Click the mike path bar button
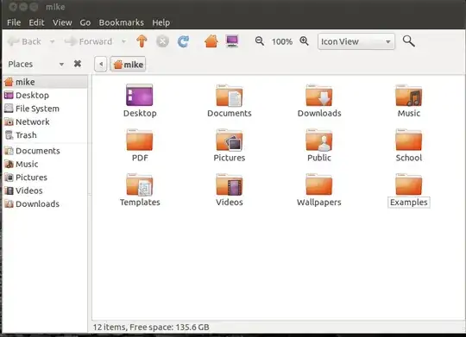The height and width of the screenshot is (337, 466). click(x=128, y=64)
